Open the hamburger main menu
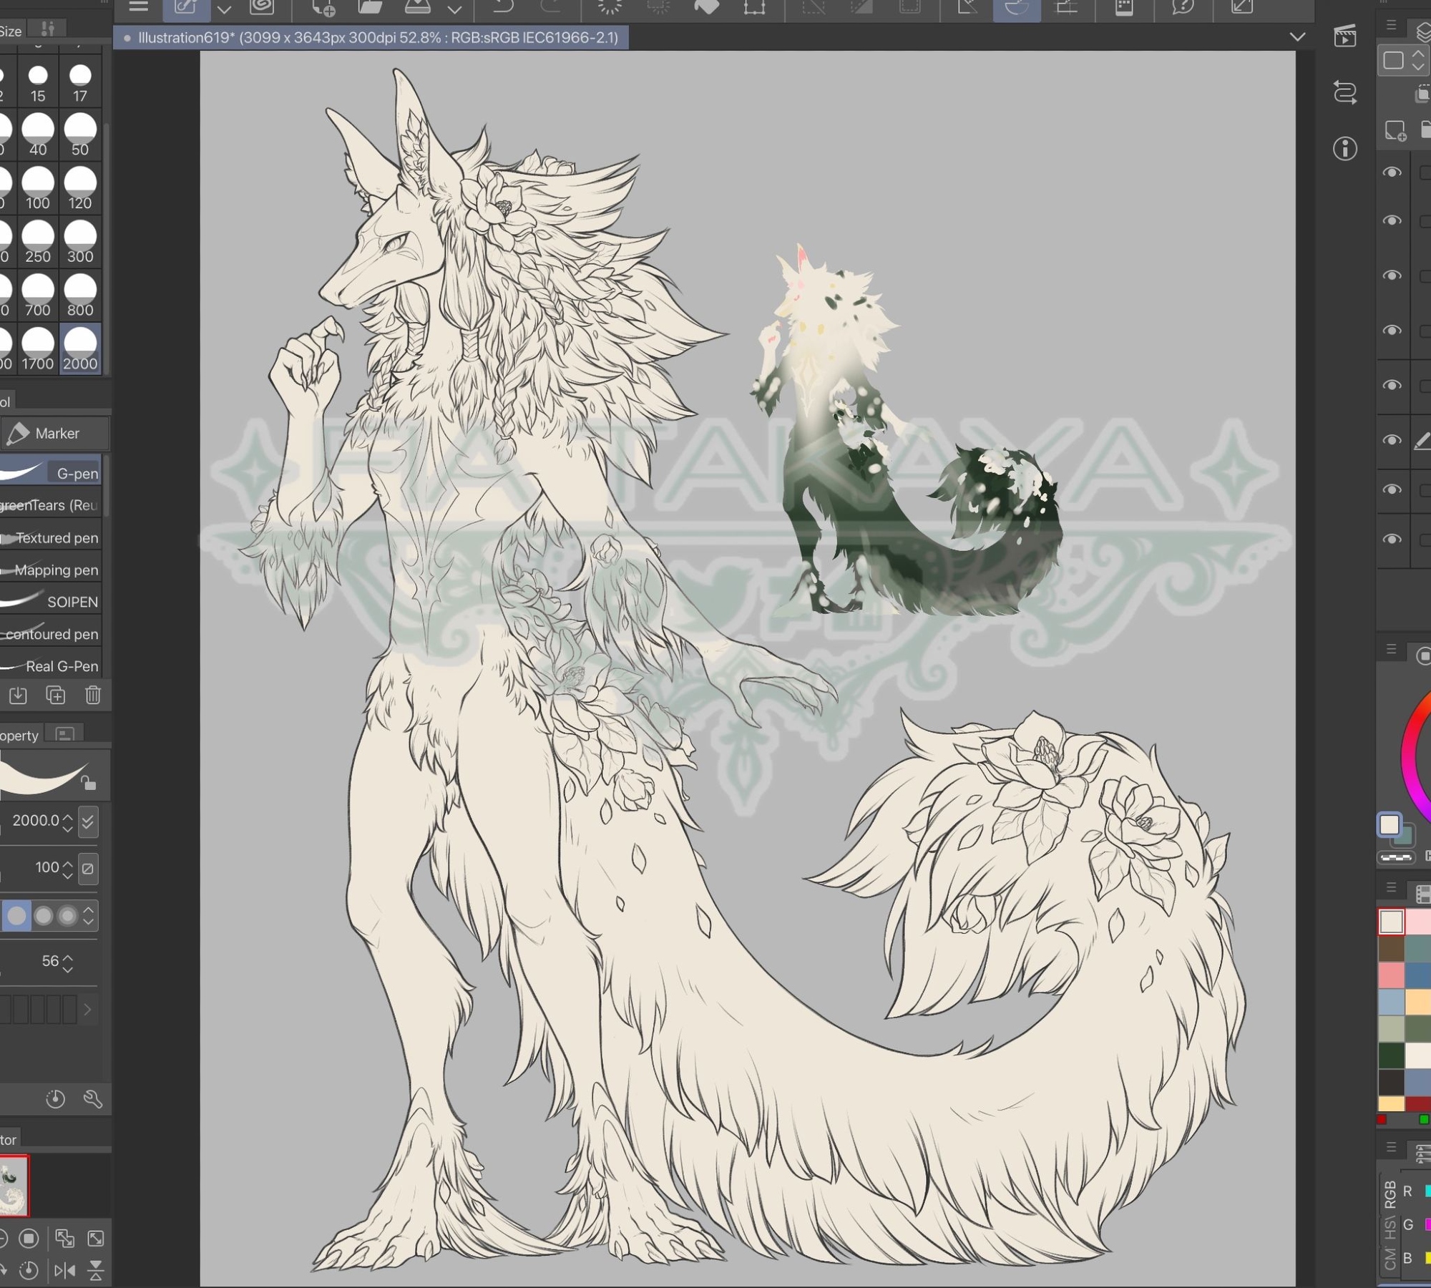Viewport: 1431px width, 1288px height. click(x=138, y=7)
